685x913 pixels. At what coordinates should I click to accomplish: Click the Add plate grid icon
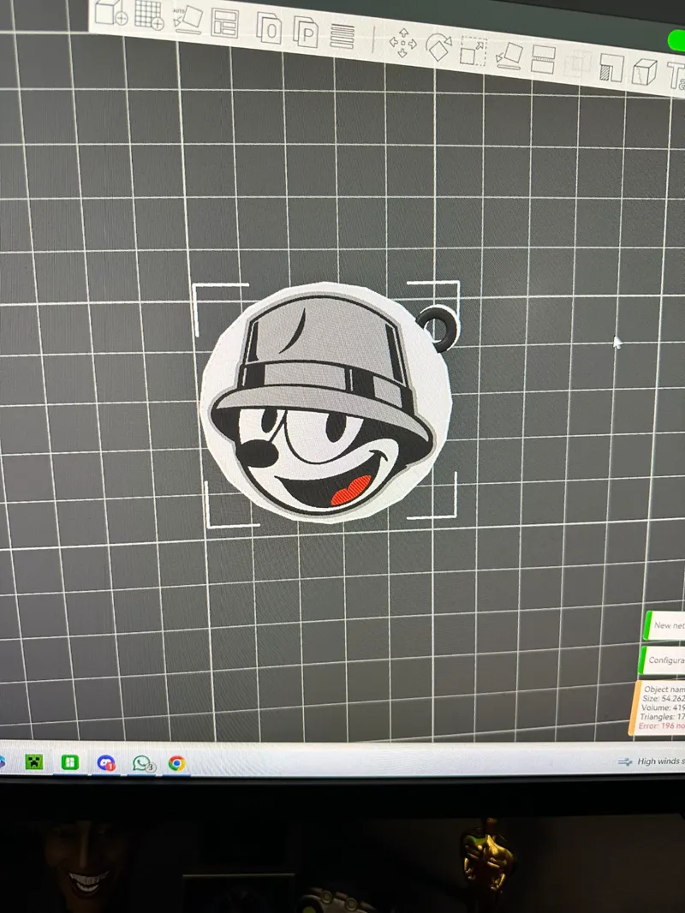[x=149, y=15]
